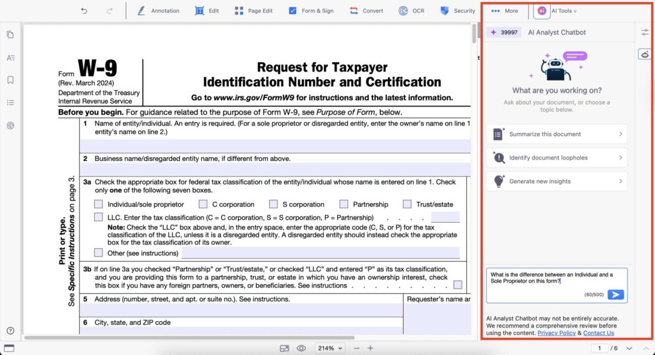Click Generate new insights
Screen dimensions: 655x355
pos(556,181)
